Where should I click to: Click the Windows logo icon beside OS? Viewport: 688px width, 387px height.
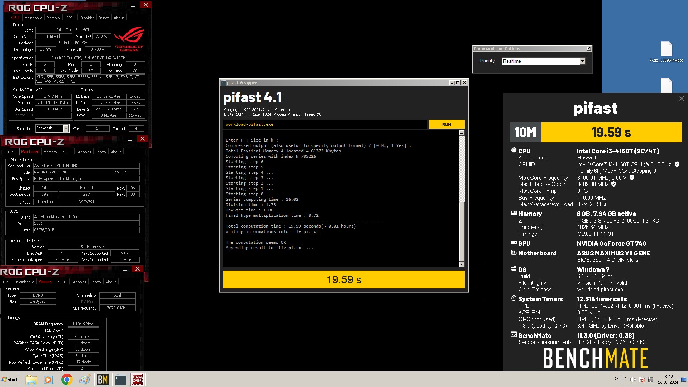click(x=513, y=269)
